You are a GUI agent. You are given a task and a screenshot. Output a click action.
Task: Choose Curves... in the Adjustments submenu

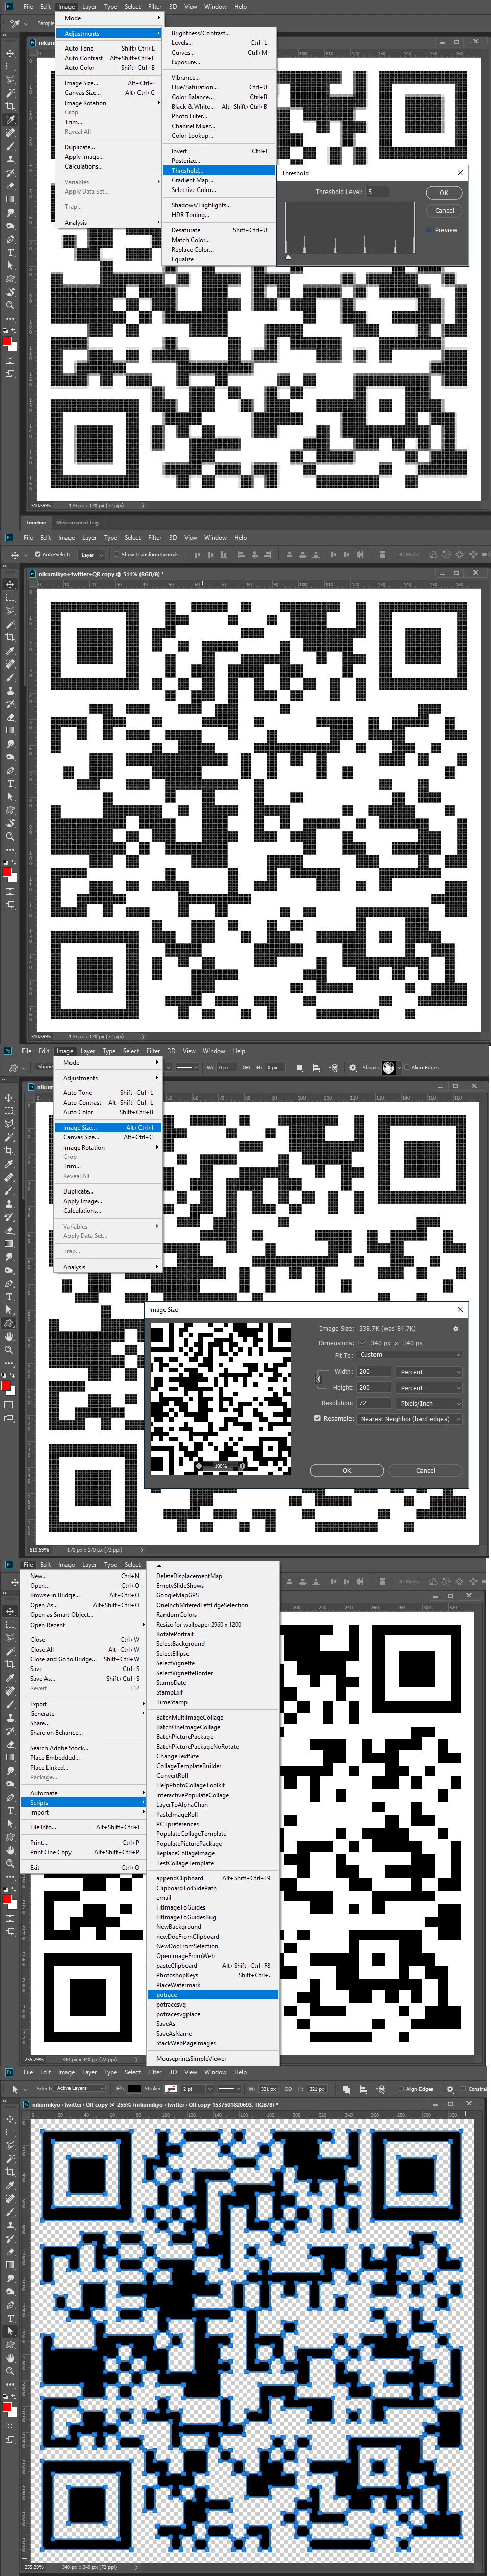pyautogui.click(x=219, y=52)
